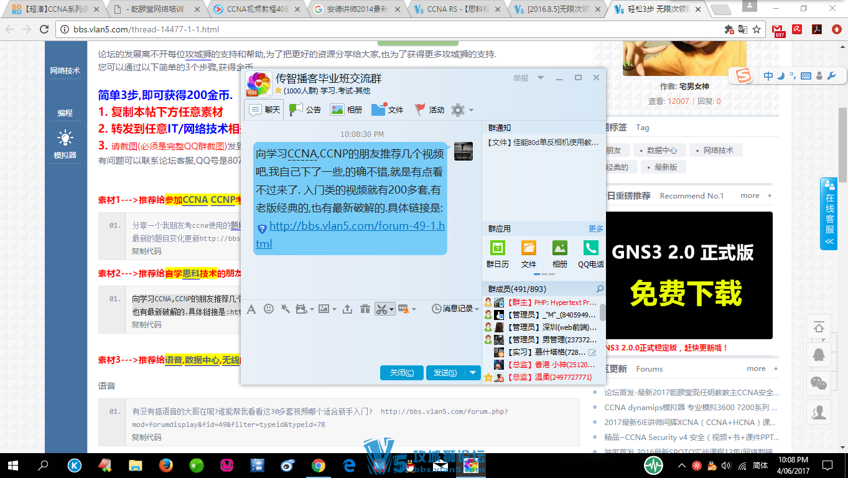Click the 关闭(C) close chat button
Image resolution: width=848 pixels, height=478 pixels.
pyautogui.click(x=401, y=373)
